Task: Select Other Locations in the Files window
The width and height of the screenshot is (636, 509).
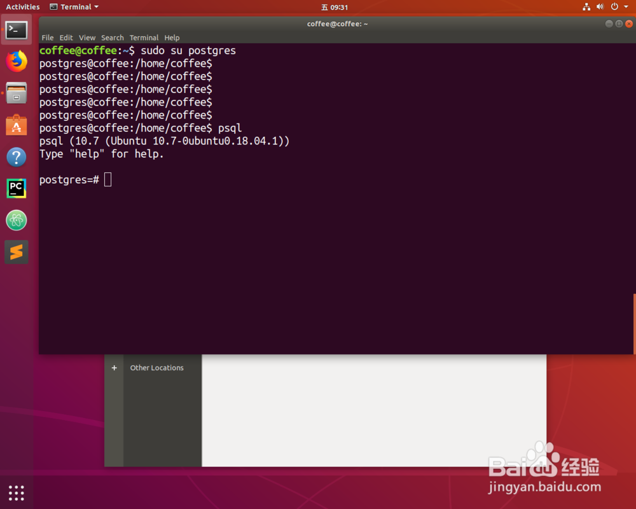Action: [156, 368]
